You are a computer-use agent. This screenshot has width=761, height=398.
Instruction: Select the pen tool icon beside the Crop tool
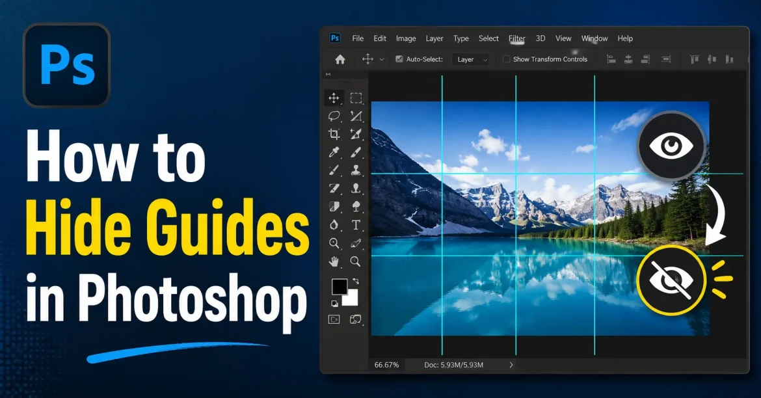(356, 134)
